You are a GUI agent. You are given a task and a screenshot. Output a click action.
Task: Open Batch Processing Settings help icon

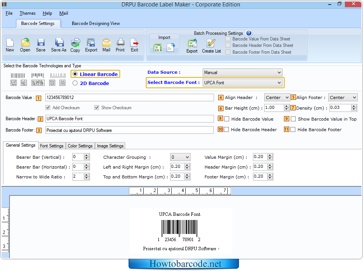point(249,33)
